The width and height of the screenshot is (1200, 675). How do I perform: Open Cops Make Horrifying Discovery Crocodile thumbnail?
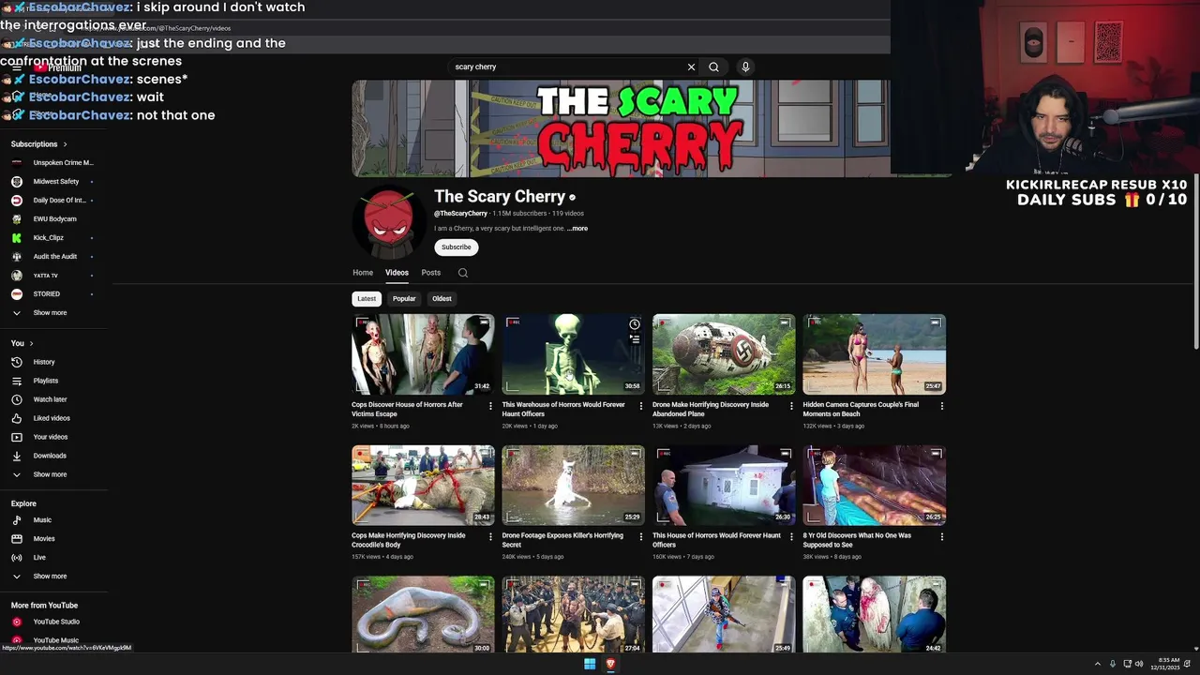click(x=423, y=485)
